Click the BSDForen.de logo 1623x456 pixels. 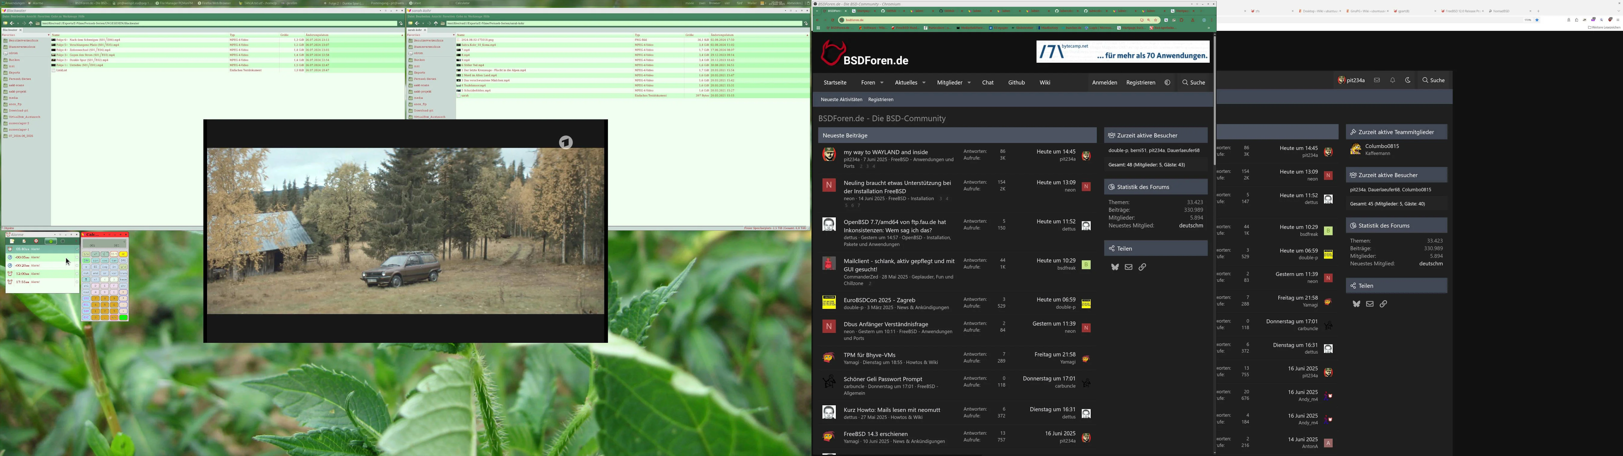tap(864, 53)
